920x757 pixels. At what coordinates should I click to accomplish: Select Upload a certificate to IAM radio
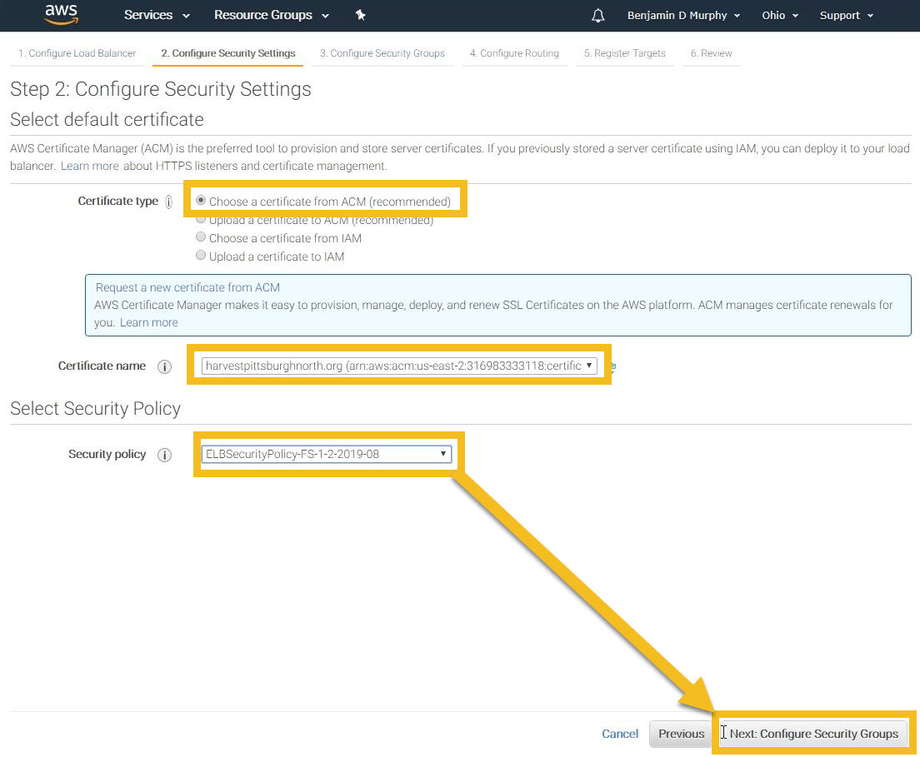tap(201, 255)
